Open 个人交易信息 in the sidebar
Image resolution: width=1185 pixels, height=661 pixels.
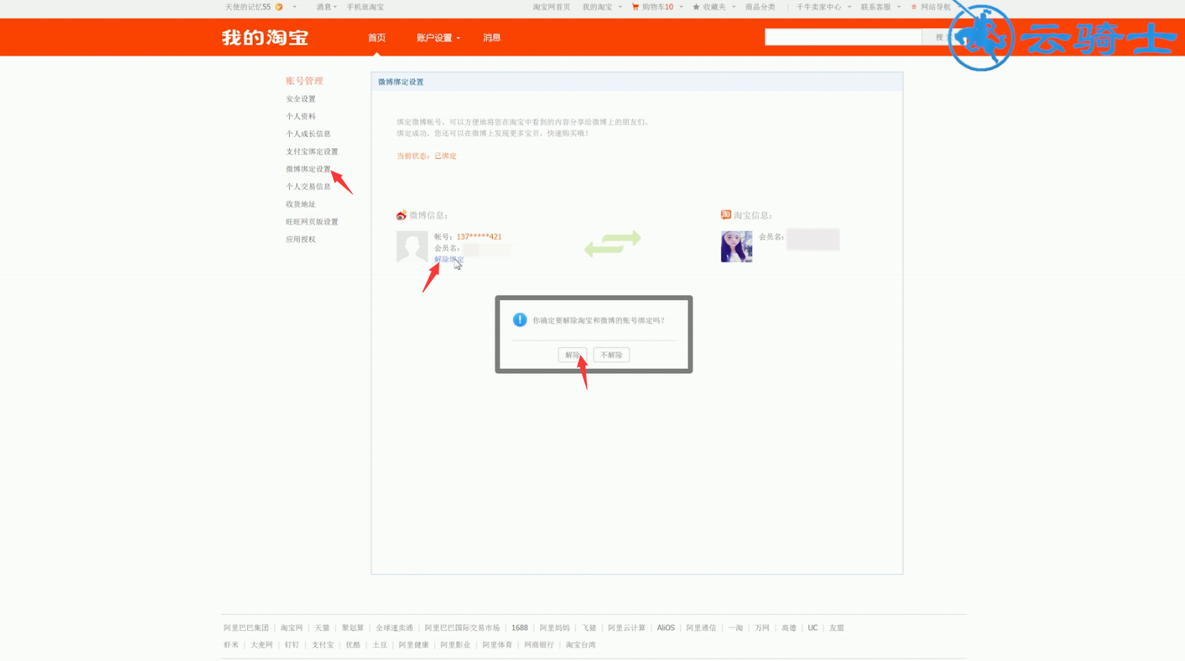pos(308,187)
